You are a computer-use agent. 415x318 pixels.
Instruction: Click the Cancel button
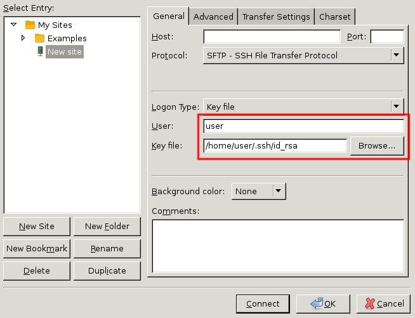pyautogui.click(x=383, y=303)
